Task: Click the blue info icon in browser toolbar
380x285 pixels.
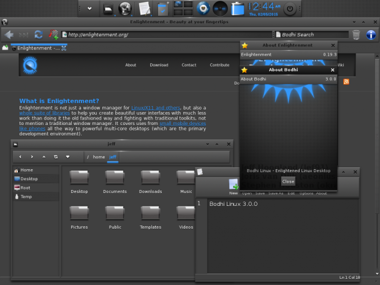Action: [x=371, y=34]
